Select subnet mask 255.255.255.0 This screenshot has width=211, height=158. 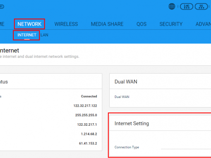pyautogui.click(x=86, y=115)
